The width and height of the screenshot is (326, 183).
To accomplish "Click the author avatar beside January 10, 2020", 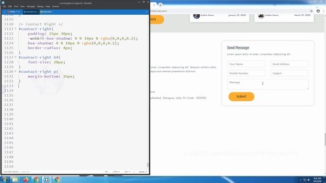I will click(x=197, y=16).
